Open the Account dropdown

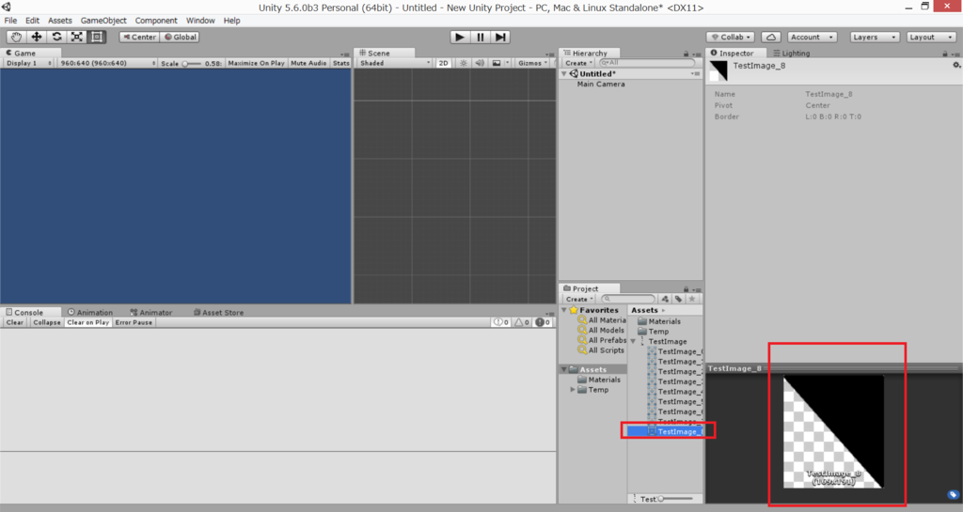coord(812,37)
